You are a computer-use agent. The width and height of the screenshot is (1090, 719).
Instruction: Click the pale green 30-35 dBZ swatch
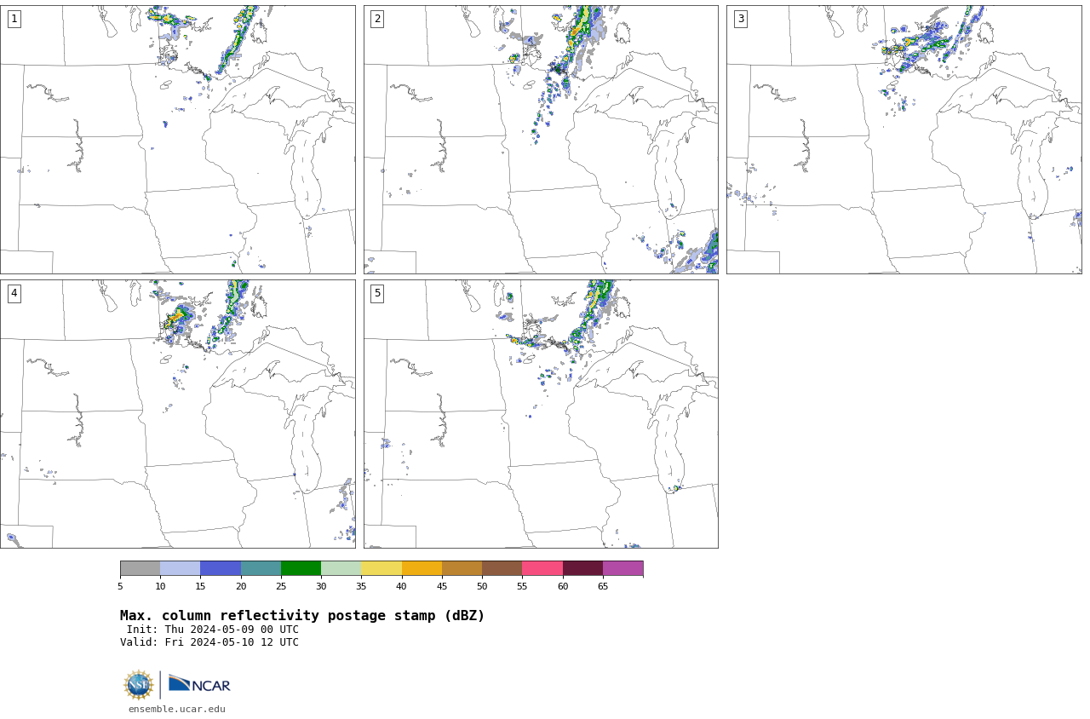pyautogui.click(x=341, y=568)
